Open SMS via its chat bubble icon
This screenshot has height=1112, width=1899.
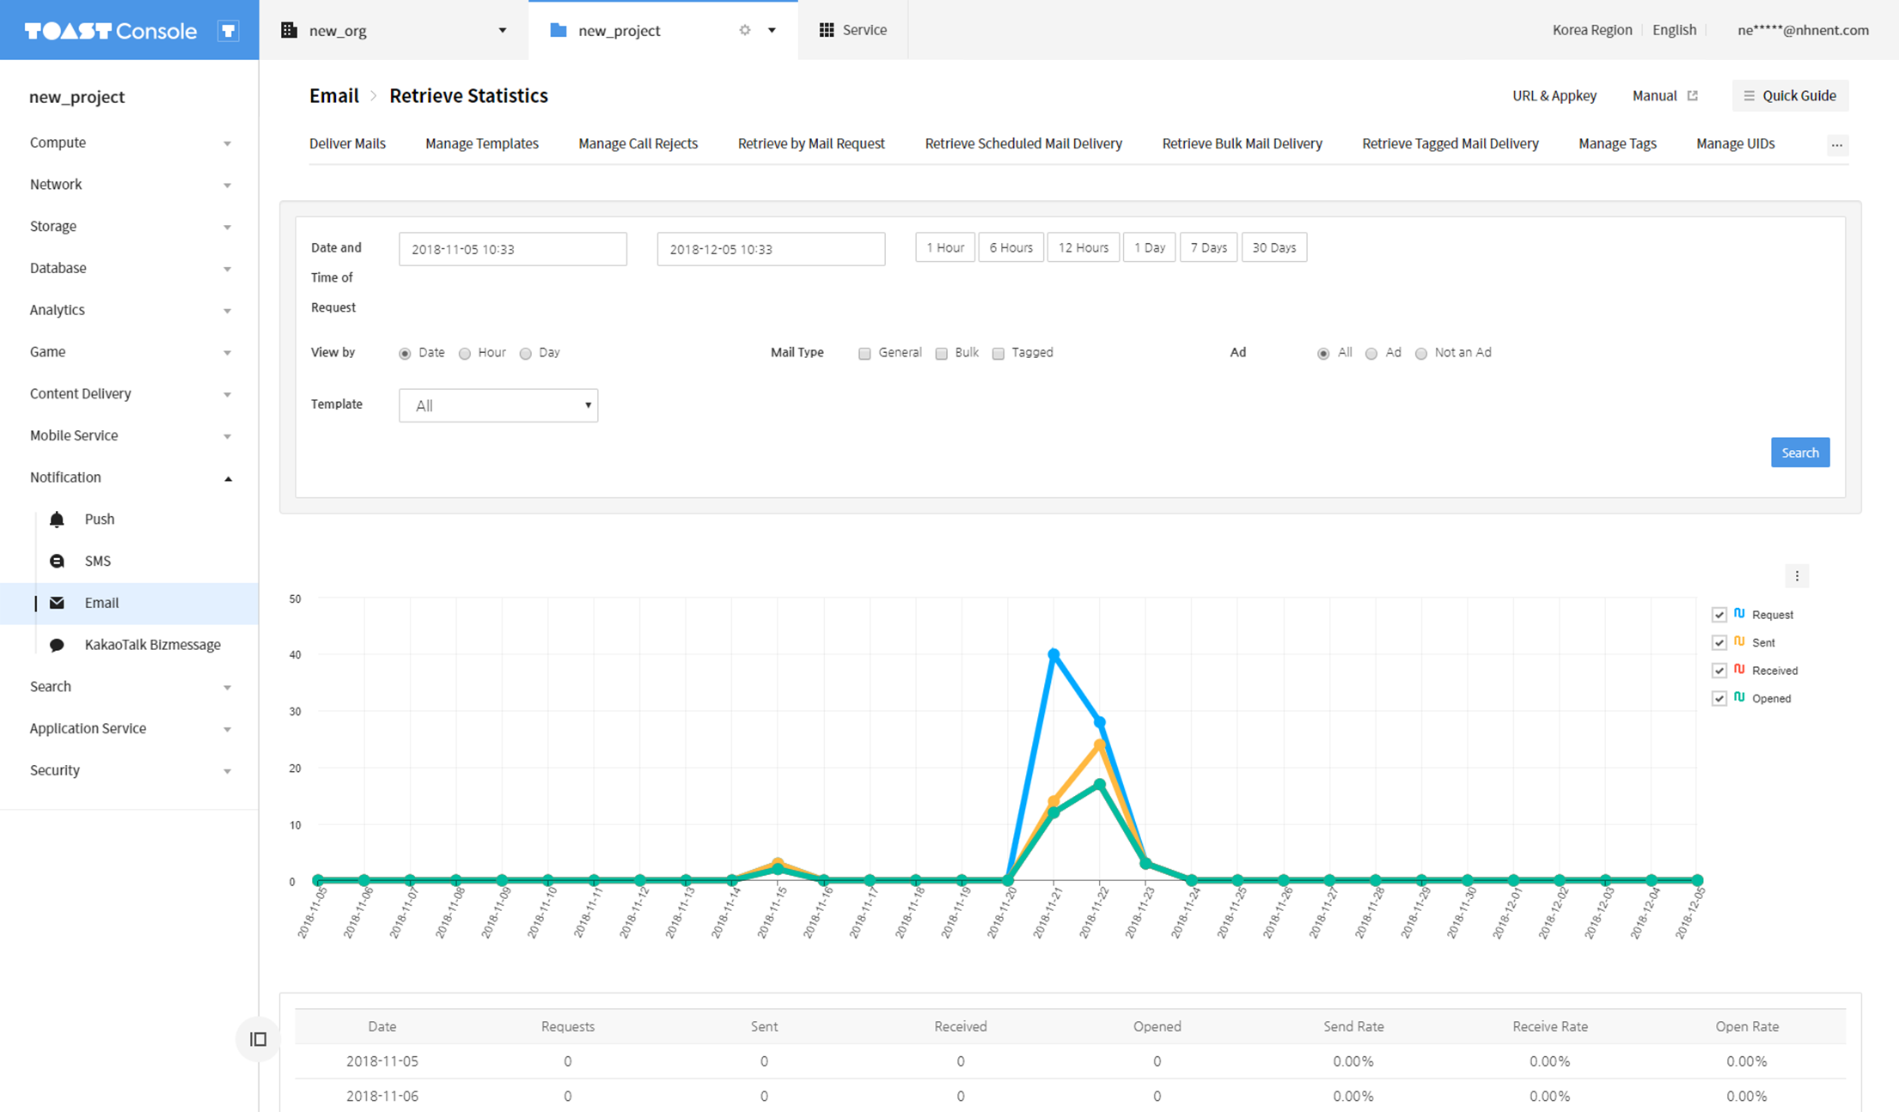click(57, 561)
